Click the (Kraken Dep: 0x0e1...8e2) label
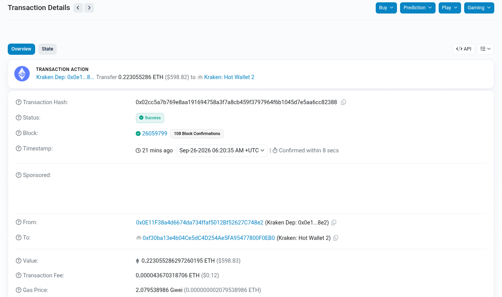Image resolution: width=502 pixels, height=297 pixels. coord(297,223)
